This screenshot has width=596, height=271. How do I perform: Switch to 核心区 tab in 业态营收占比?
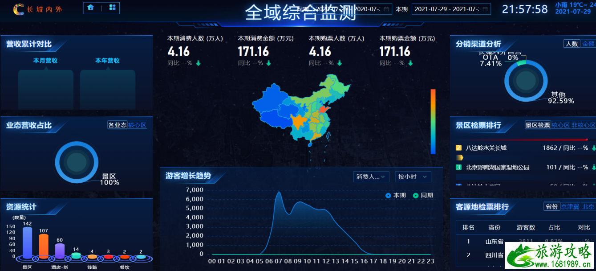click(x=137, y=125)
